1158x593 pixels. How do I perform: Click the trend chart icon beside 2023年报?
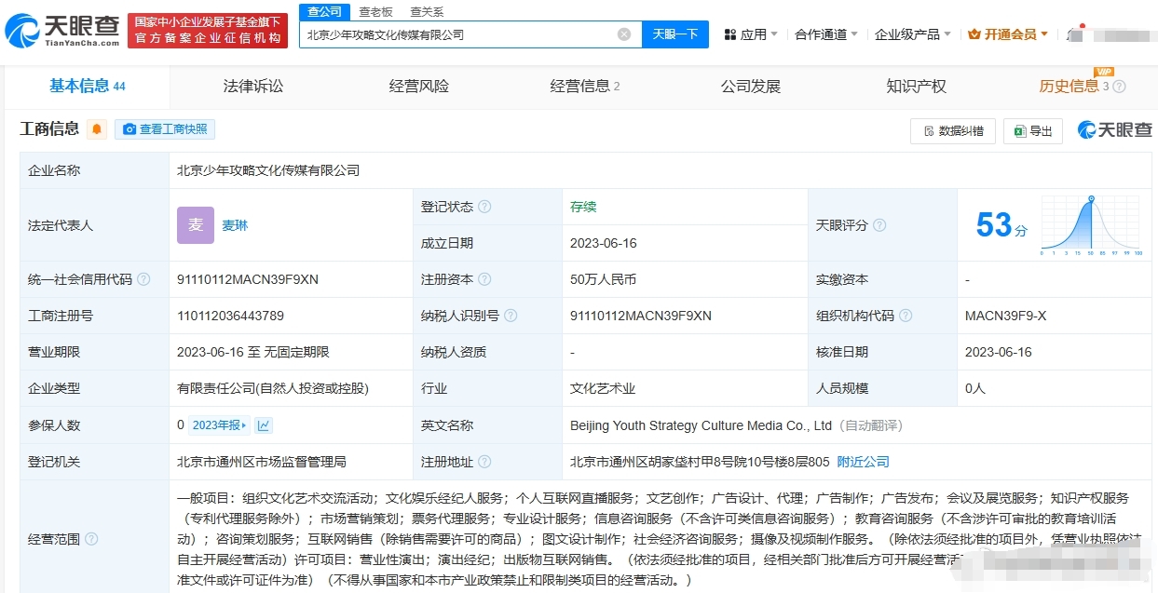coord(264,425)
